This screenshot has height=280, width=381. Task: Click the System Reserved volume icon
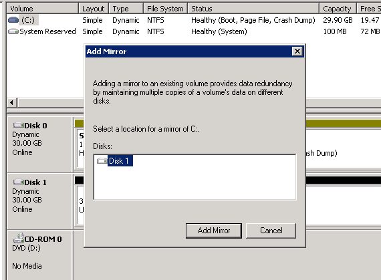13,31
